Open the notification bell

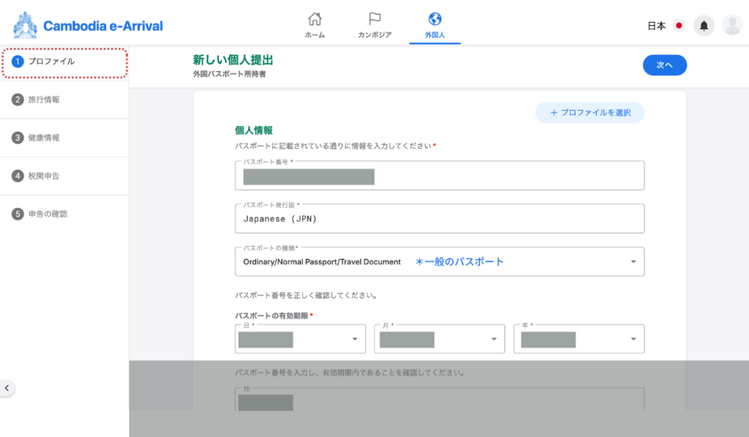click(x=704, y=26)
